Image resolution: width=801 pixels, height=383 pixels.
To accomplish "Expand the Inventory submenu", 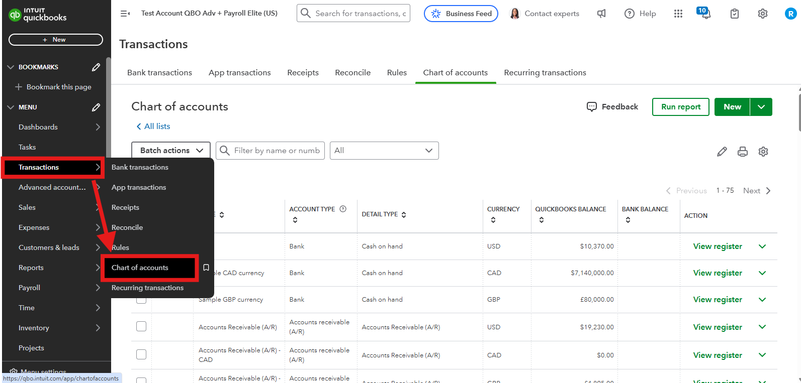I will click(x=98, y=328).
